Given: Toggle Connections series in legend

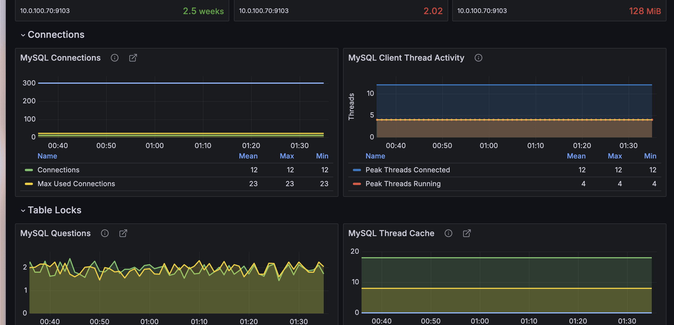Looking at the screenshot, I should coord(58,170).
